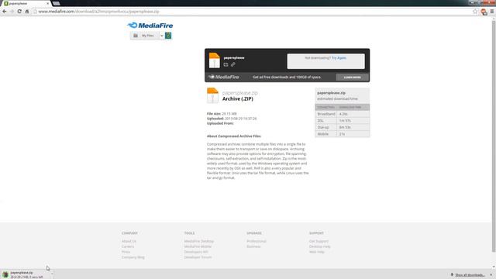
Task: Click the Uploaded date text line
Action: (x=232, y=119)
